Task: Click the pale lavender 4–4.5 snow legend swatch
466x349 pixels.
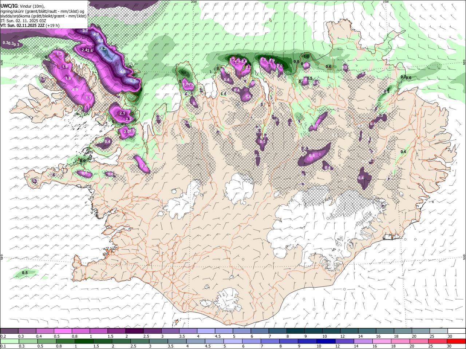Action: click(206, 331)
